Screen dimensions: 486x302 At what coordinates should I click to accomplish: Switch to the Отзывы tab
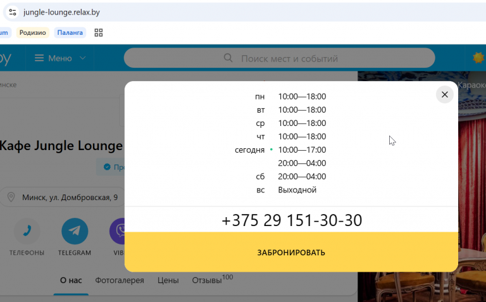click(x=213, y=279)
